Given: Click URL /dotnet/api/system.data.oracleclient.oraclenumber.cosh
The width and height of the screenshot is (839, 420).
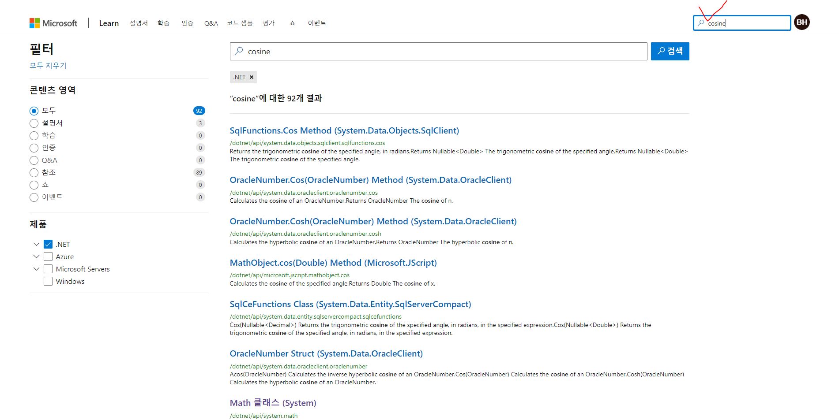Looking at the screenshot, I should [305, 234].
